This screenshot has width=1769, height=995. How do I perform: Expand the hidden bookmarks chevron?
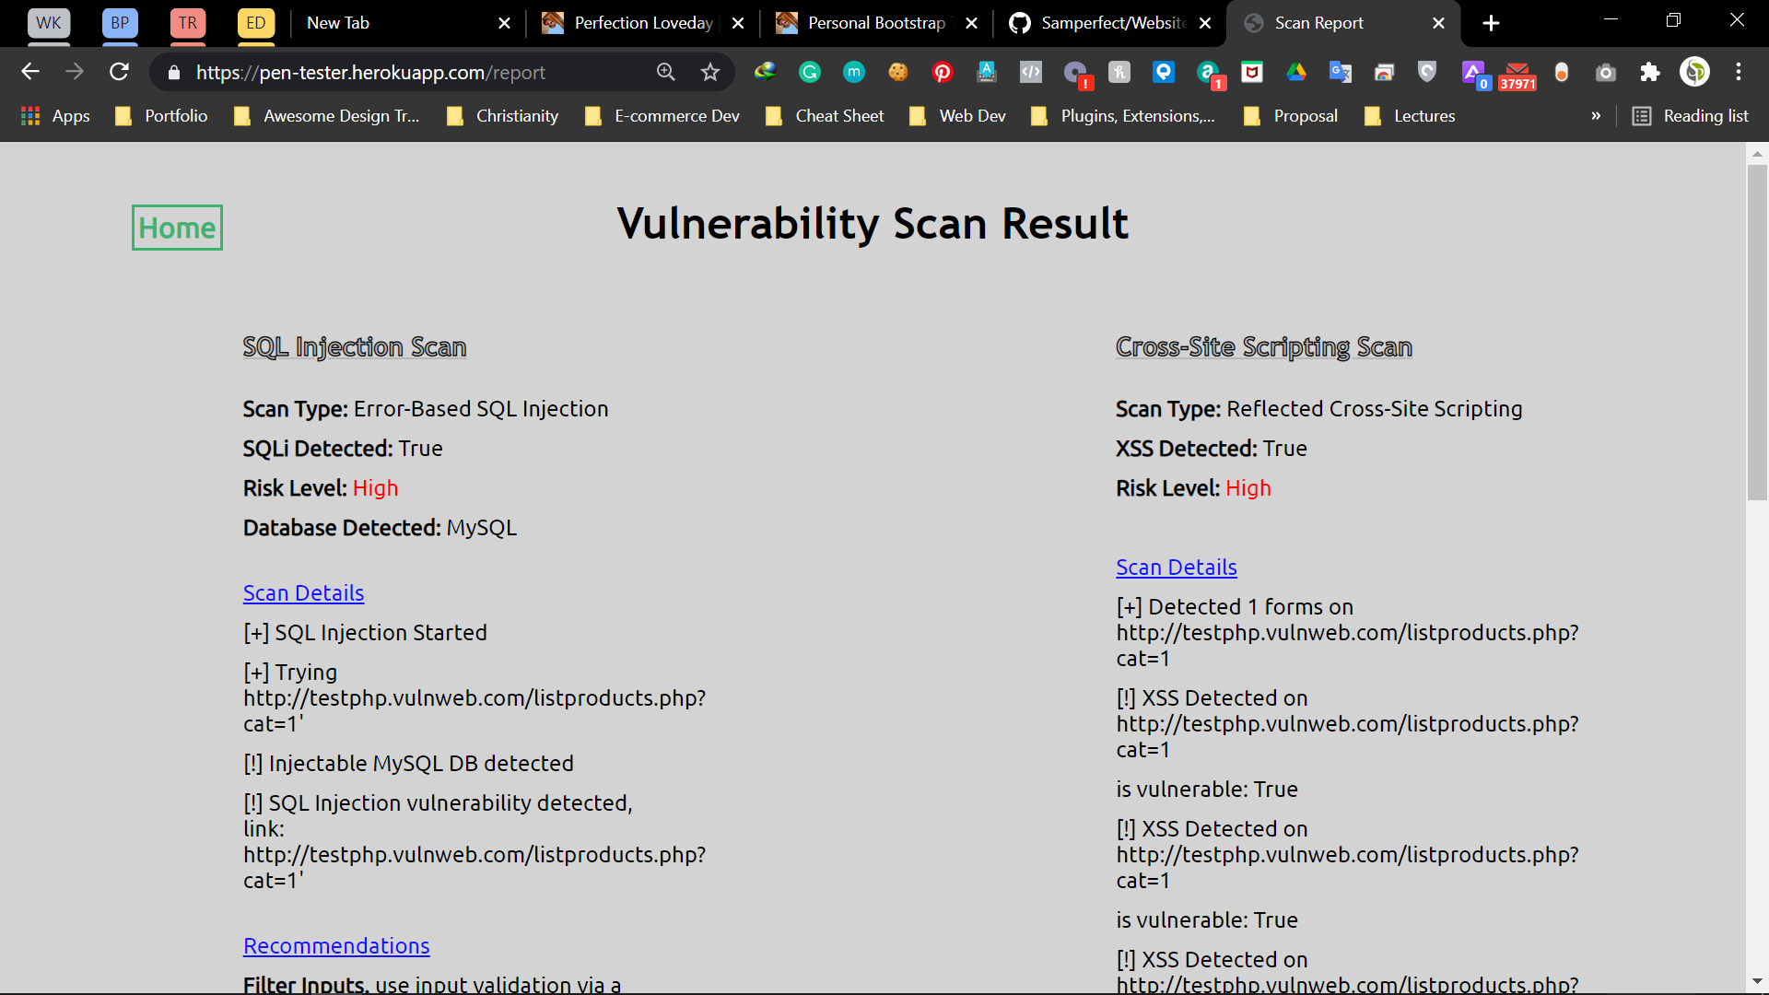pyautogui.click(x=1596, y=116)
